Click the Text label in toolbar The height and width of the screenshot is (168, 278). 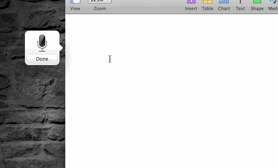coord(240,8)
